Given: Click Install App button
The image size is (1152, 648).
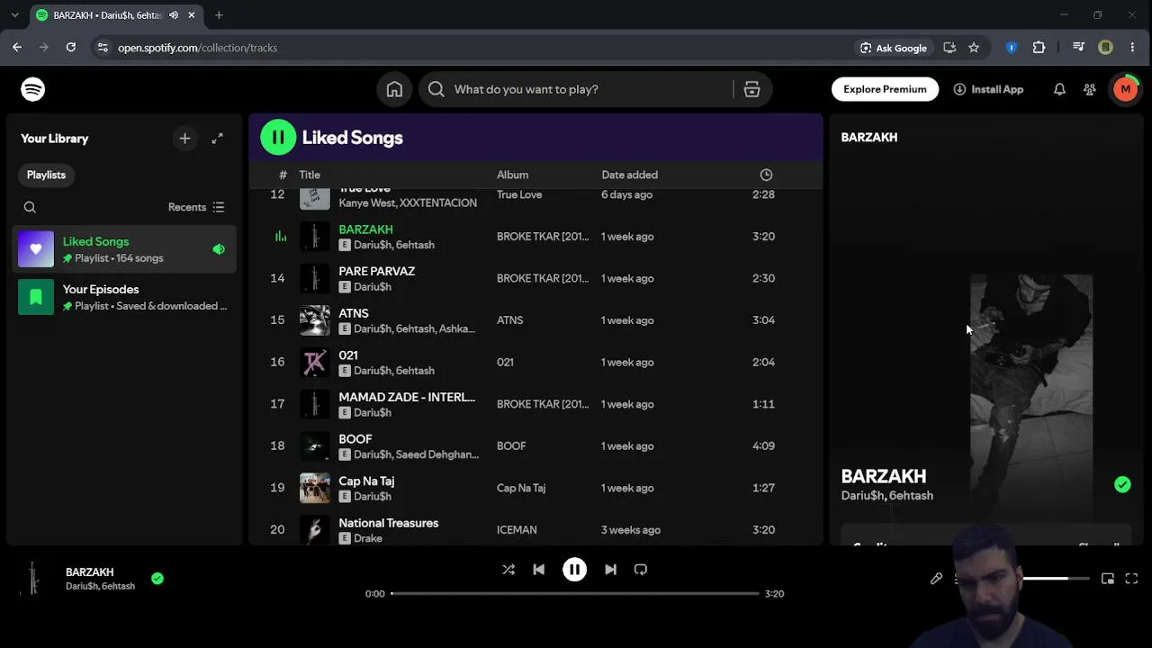Looking at the screenshot, I should pos(988,89).
